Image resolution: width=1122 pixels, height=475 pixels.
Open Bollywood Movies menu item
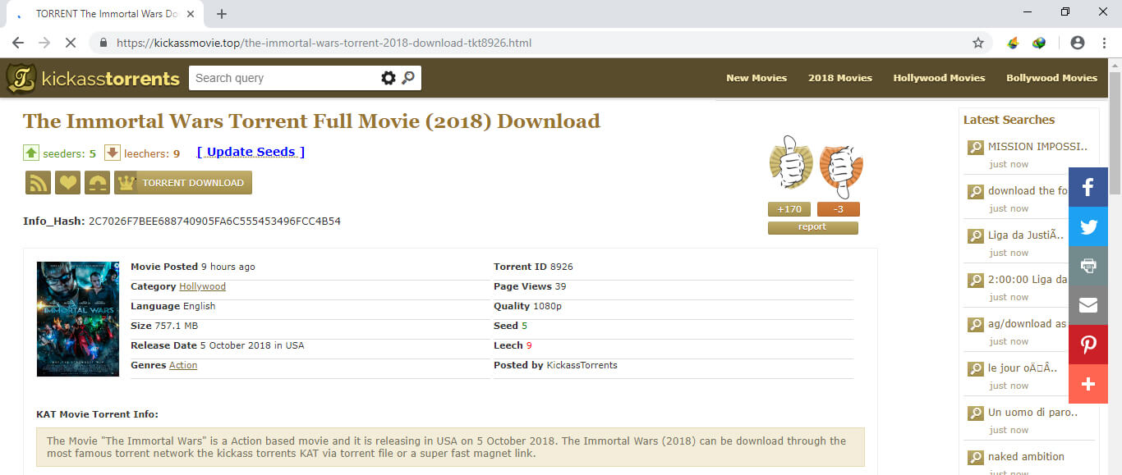(x=1051, y=78)
